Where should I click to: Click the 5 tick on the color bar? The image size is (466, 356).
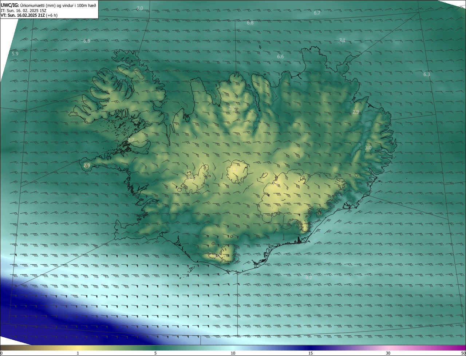tap(155, 353)
